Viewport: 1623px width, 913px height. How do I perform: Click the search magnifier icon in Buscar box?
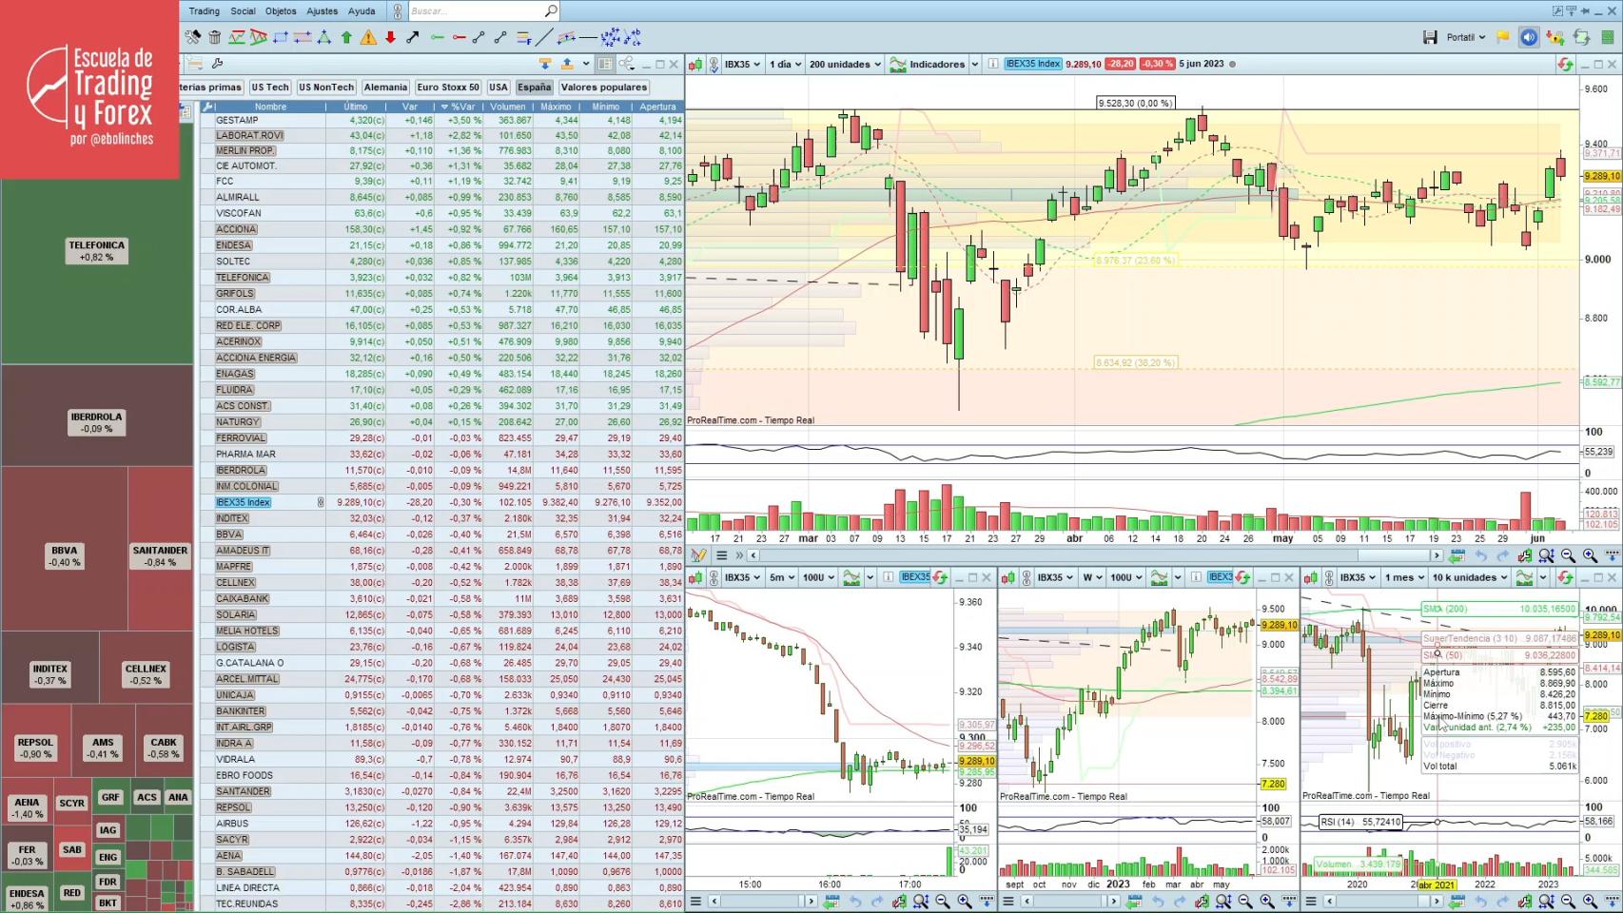pyautogui.click(x=550, y=10)
